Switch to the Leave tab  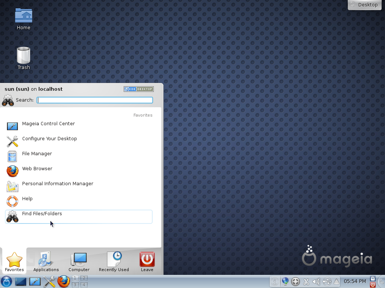tap(147, 262)
